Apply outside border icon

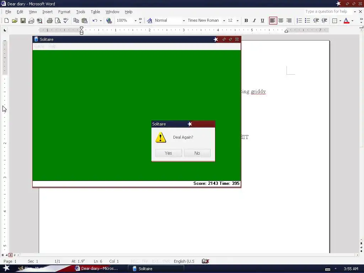point(334,21)
